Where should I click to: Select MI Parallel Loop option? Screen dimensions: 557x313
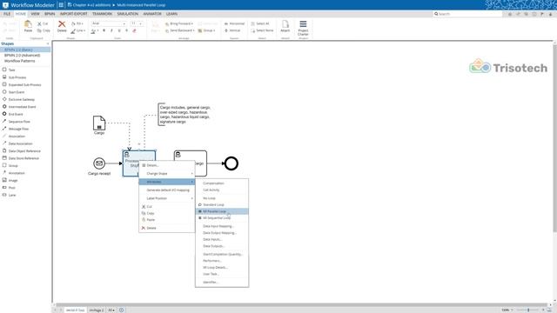222,211
